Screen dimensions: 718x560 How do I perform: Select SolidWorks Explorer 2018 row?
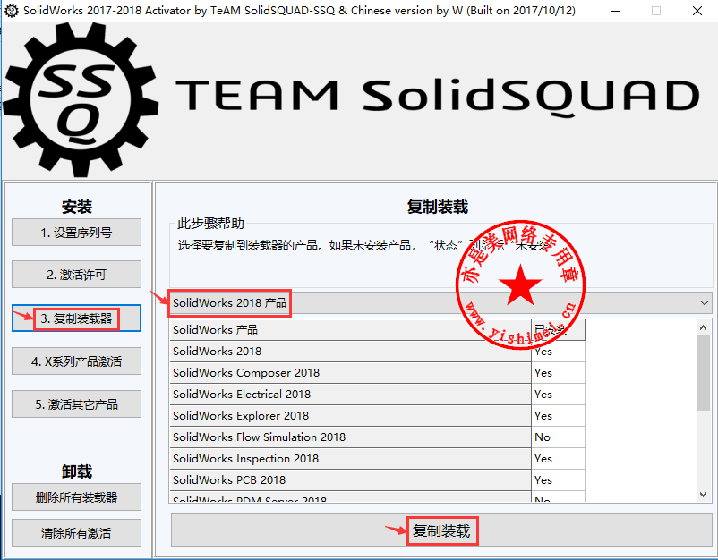350,415
